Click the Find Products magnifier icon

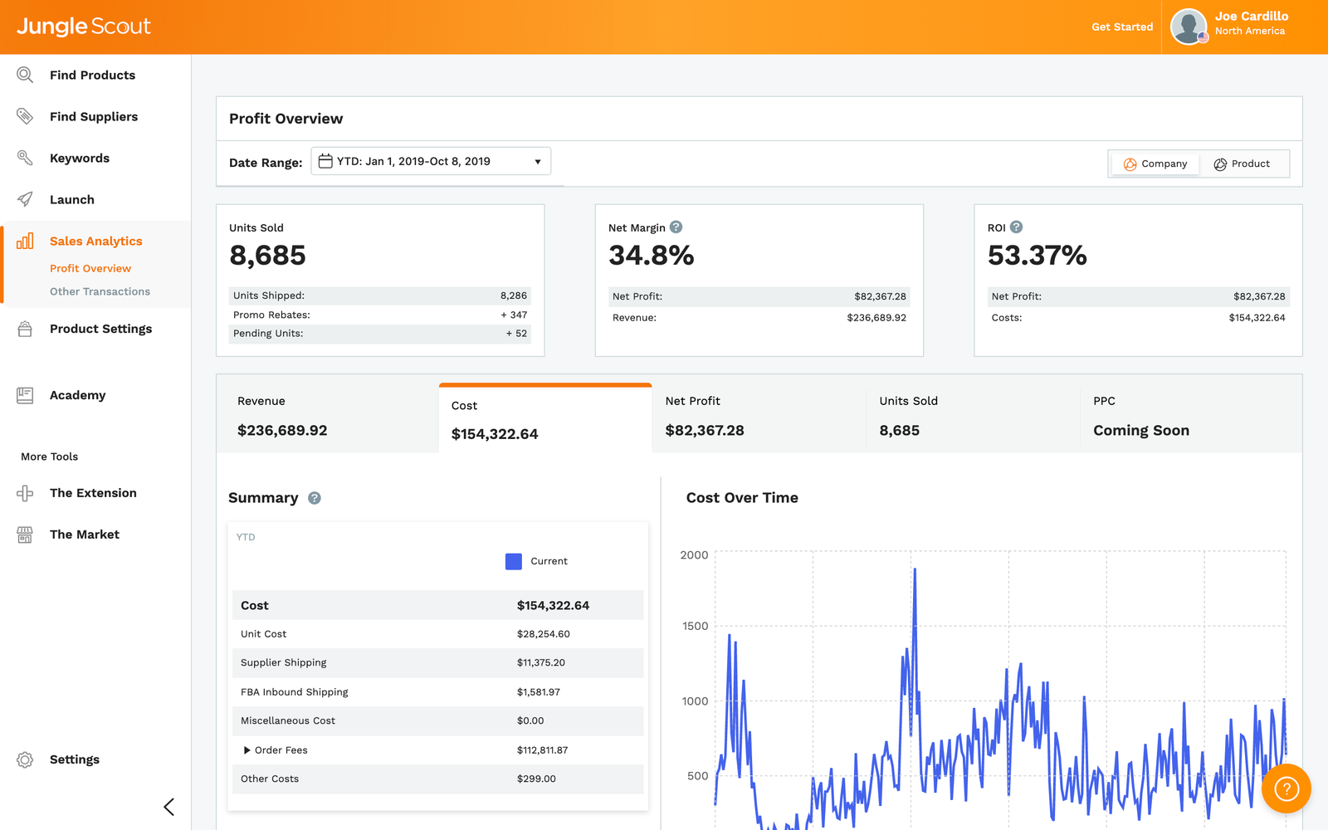point(25,75)
